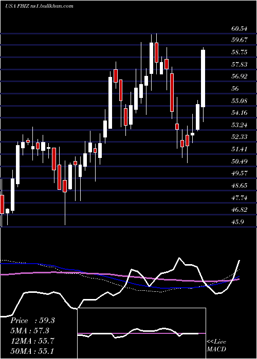This screenshot has height=359, width=257.
Task: Click the 49.57 price axis label
Action: [240, 173]
